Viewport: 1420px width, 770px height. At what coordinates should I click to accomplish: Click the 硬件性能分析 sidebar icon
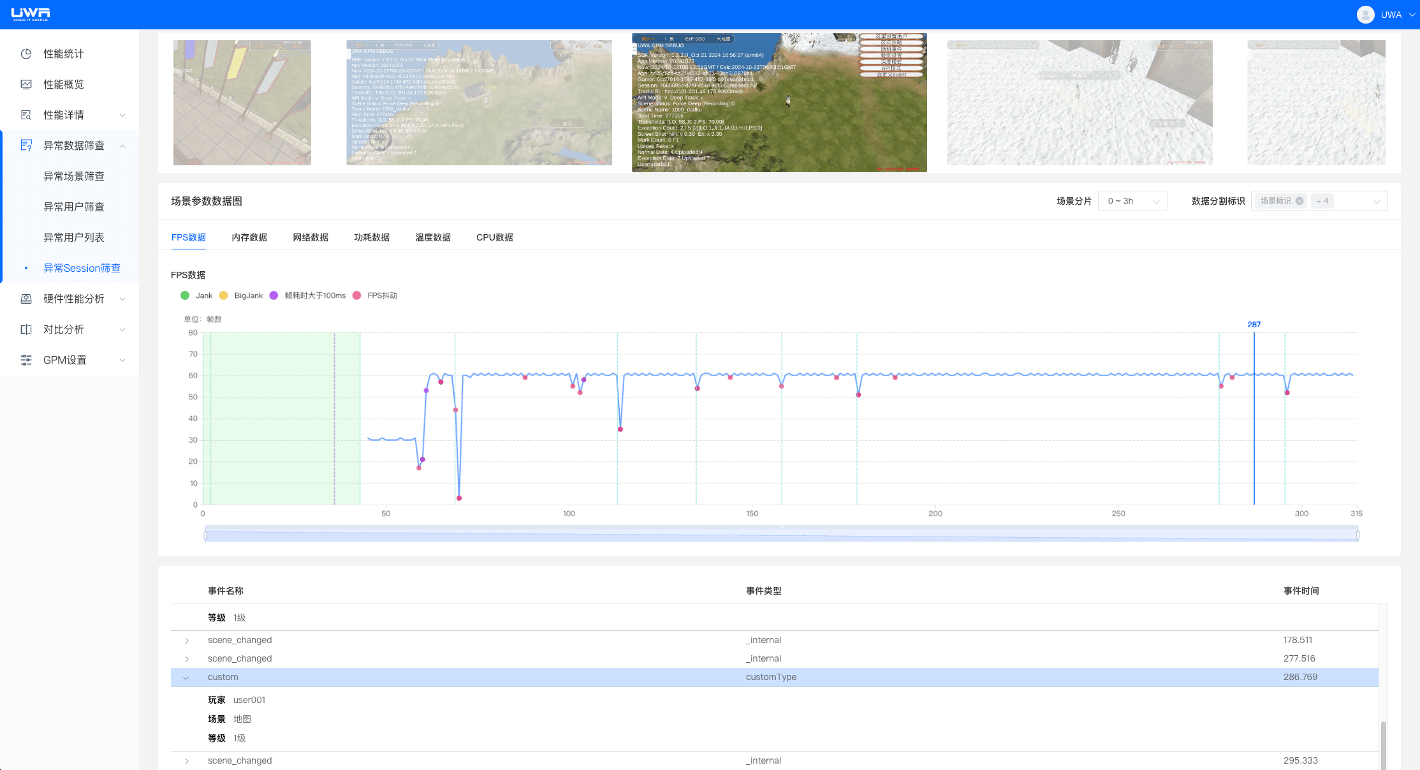point(26,299)
